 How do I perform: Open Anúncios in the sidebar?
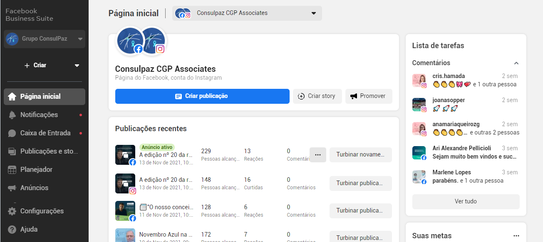(x=45, y=188)
